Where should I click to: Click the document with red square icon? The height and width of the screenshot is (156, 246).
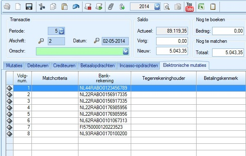(x=88, y=7)
